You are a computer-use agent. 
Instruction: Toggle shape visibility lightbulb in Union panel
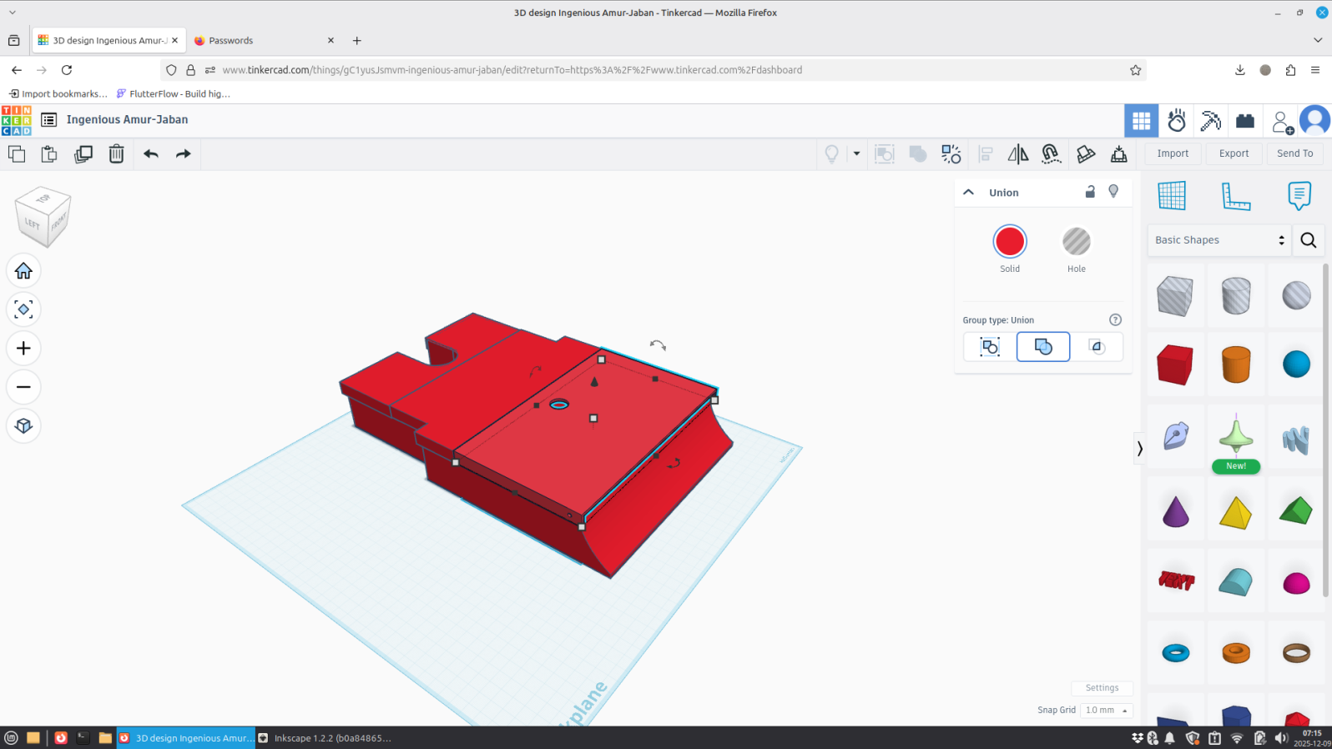tap(1113, 192)
